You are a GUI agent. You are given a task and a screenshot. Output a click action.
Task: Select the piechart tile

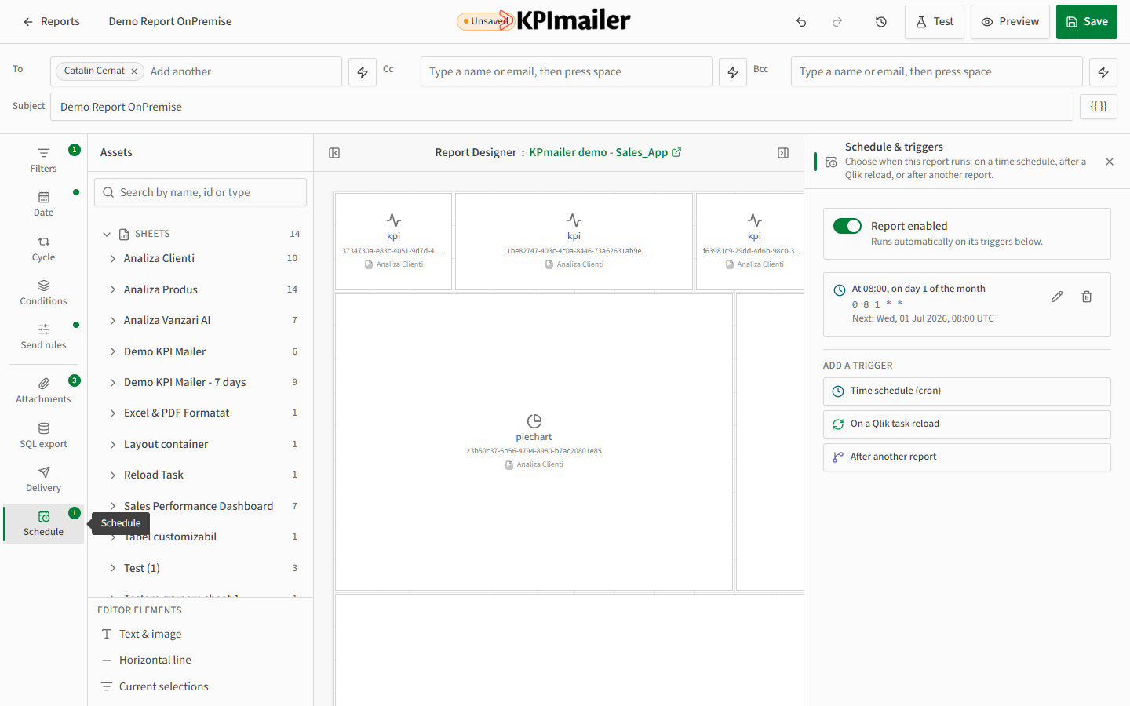point(534,442)
